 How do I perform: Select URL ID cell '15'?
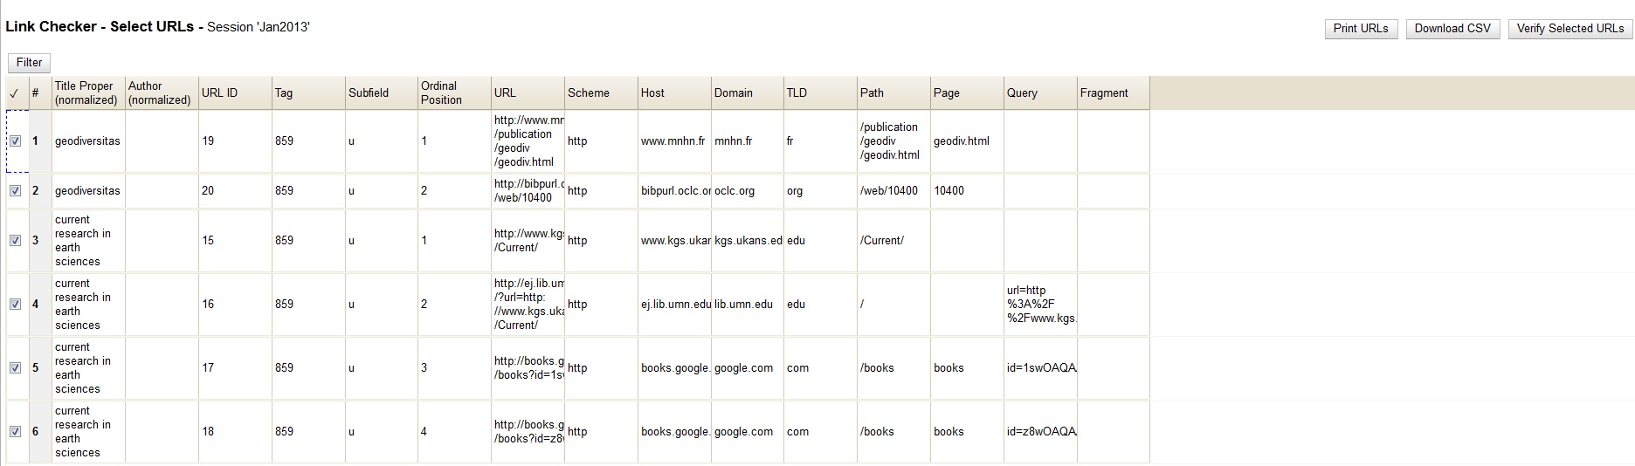235,240
